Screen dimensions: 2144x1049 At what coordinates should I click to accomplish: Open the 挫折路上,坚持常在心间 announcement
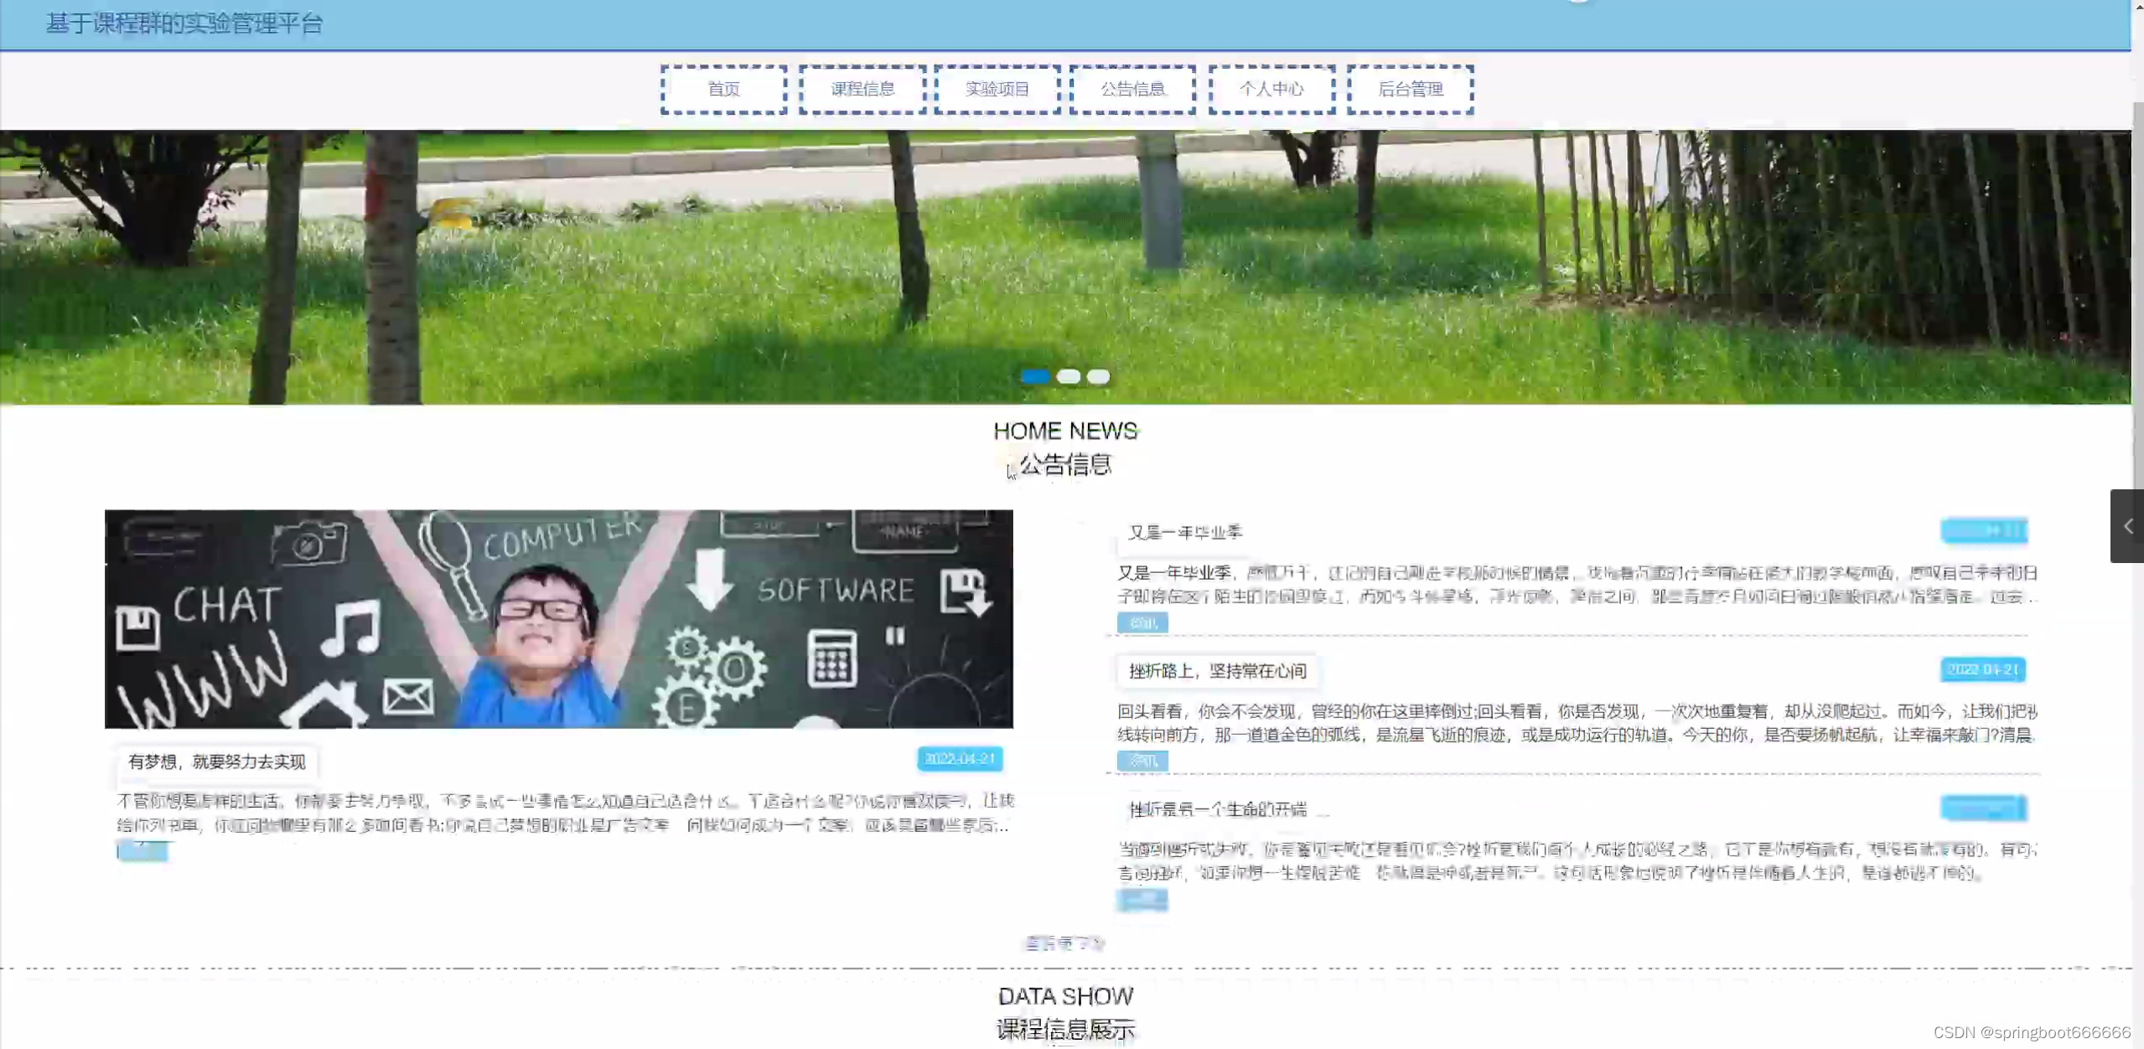pyautogui.click(x=1217, y=671)
